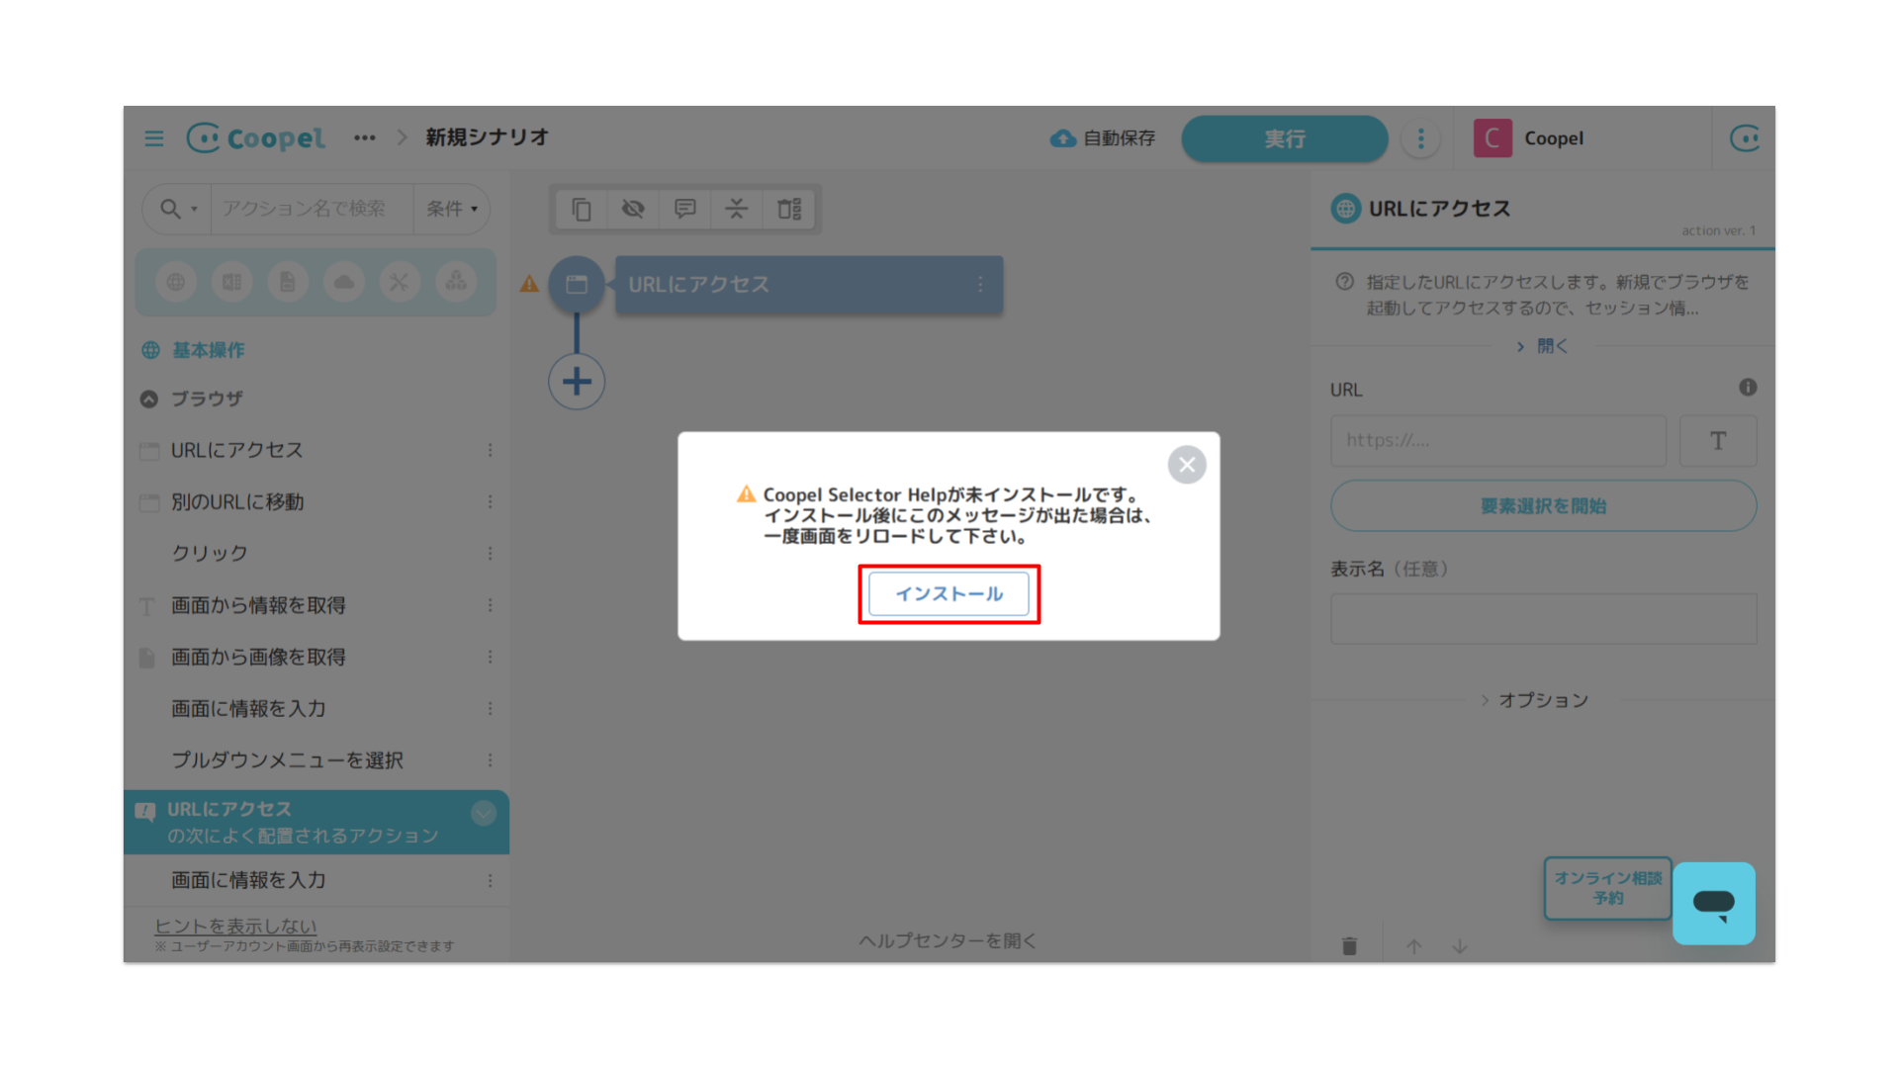Image resolution: width=1899 pixels, height=1068 pixels.
Task: Click the comment toolbar icon
Action: pos(684,209)
